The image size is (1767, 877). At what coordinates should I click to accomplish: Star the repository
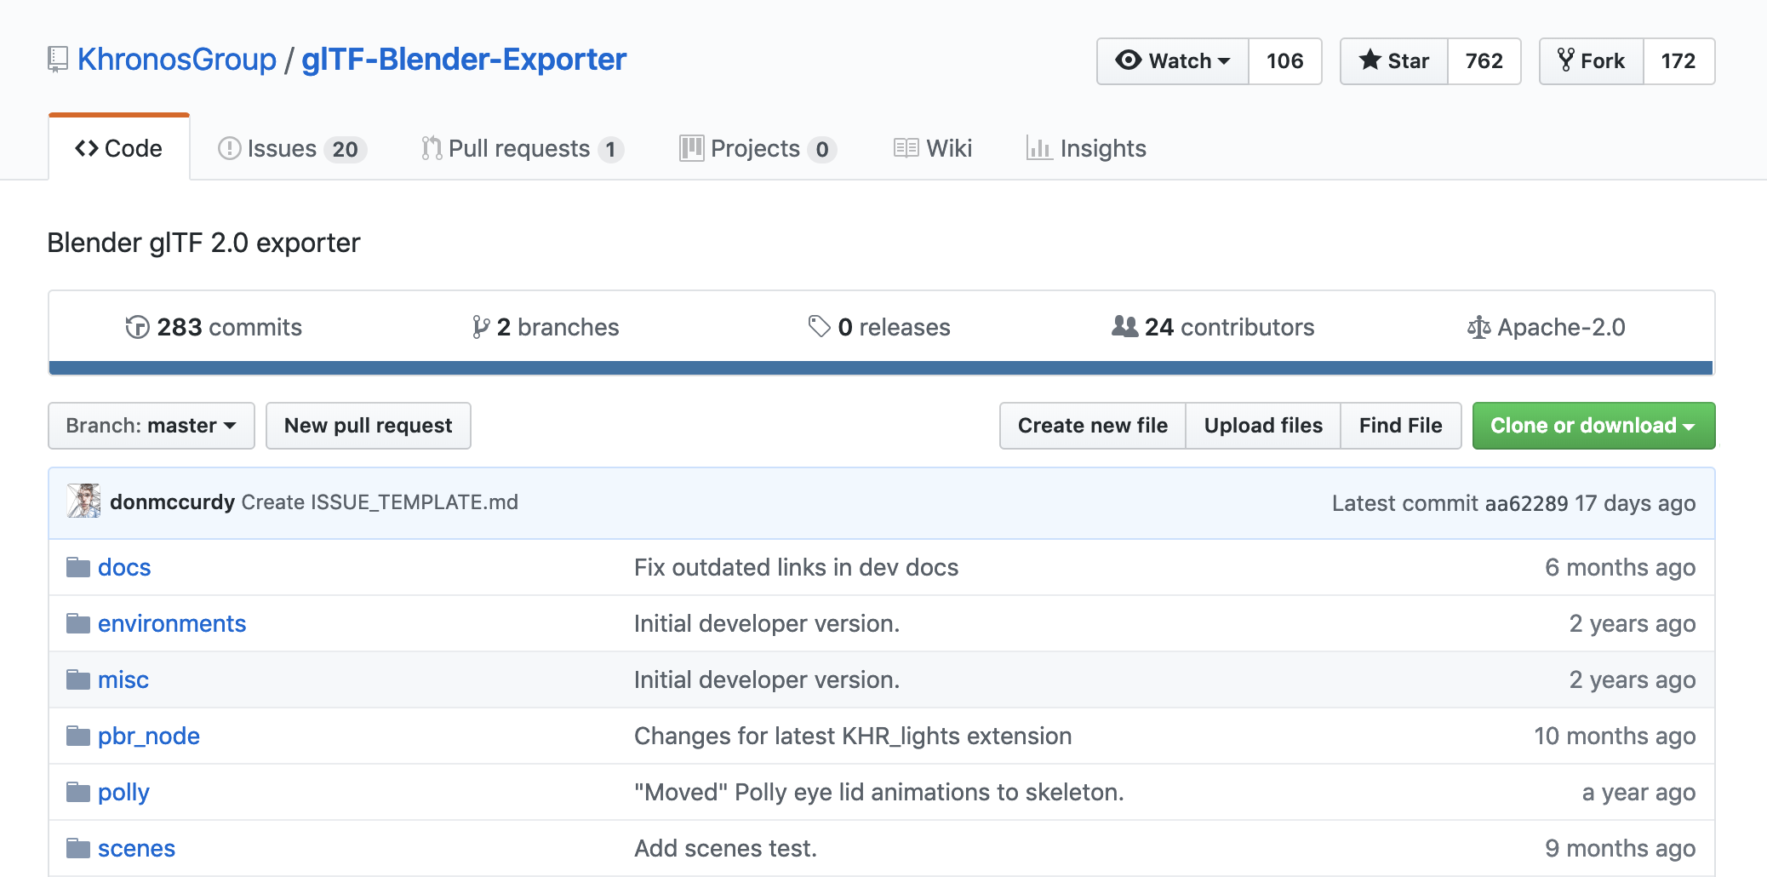[x=1394, y=61]
